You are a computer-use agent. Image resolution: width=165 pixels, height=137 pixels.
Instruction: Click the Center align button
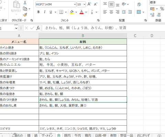(111, 12)
